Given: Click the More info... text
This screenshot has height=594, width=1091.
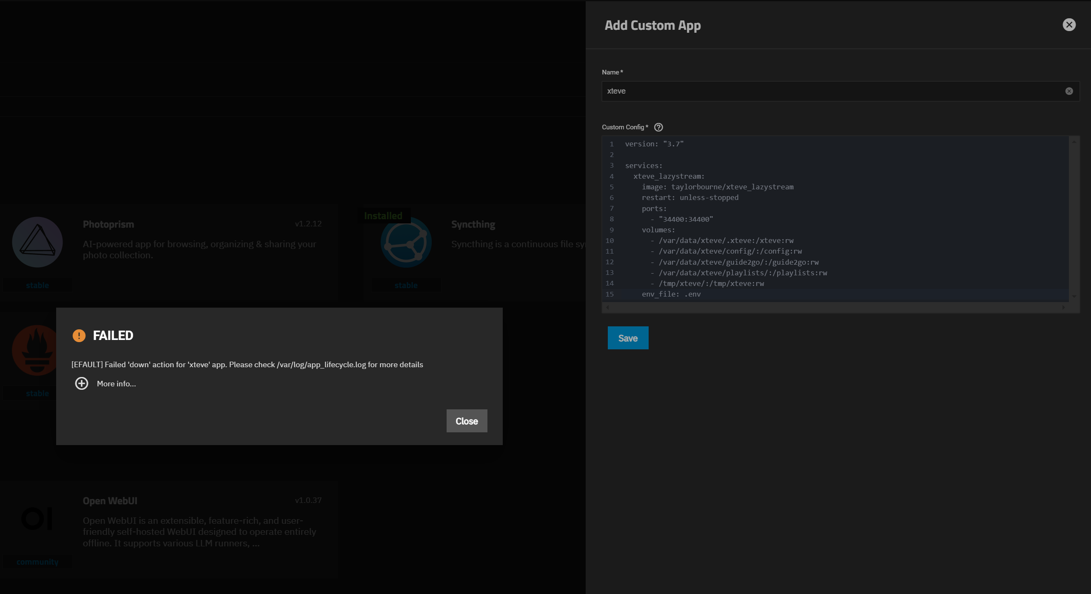Looking at the screenshot, I should [117, 383].
